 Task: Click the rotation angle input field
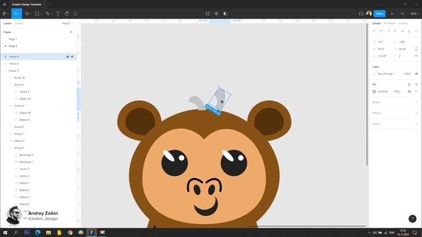pos(382,56)
